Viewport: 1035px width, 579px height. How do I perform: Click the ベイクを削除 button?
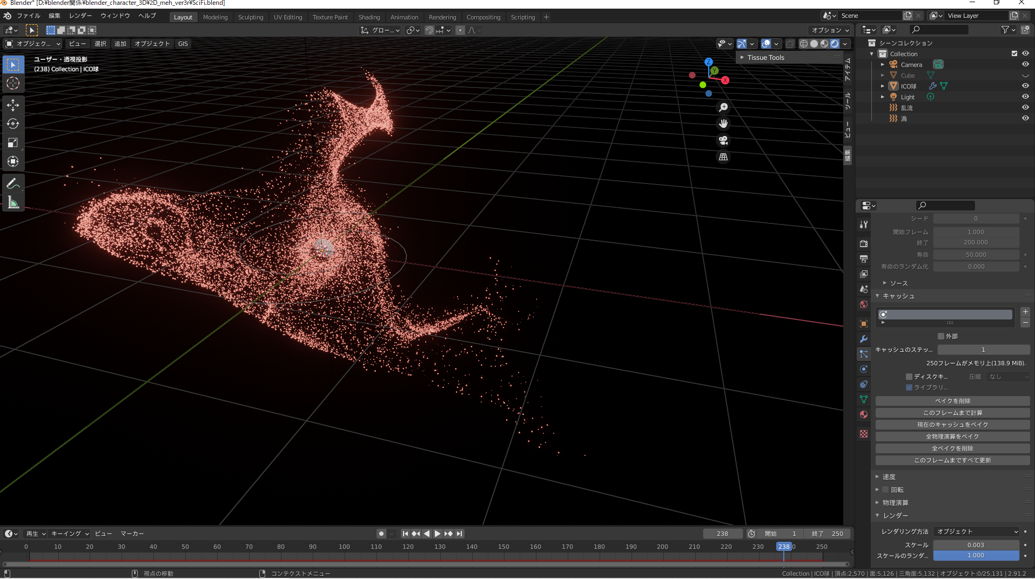(x=952, y=401)
